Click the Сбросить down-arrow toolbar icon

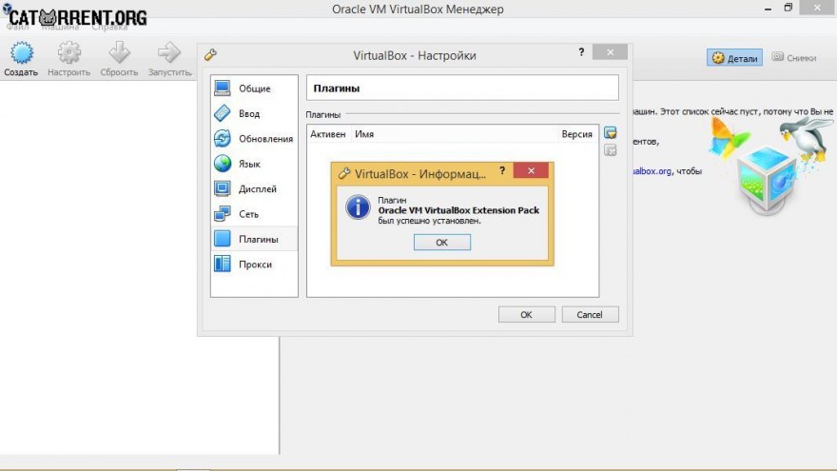[x=119, y=53]
